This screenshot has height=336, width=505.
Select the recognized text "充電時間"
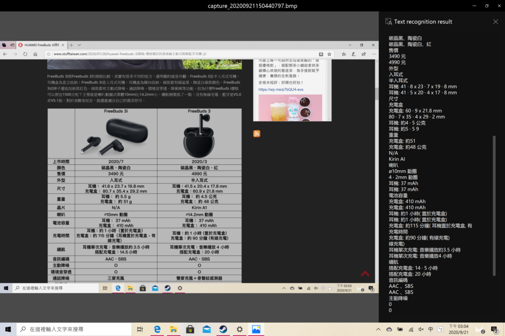398,232
